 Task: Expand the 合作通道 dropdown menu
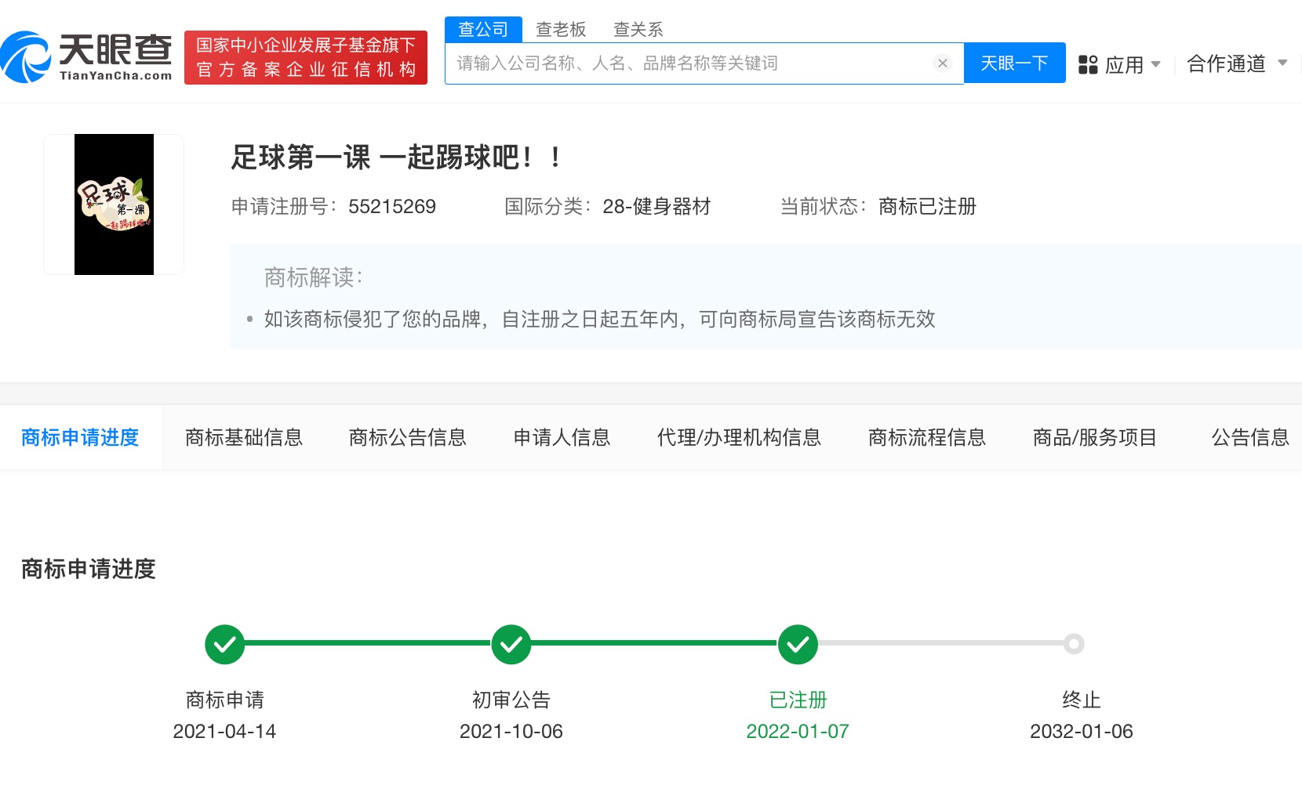pyautogui.click(x=1236, y=63)
